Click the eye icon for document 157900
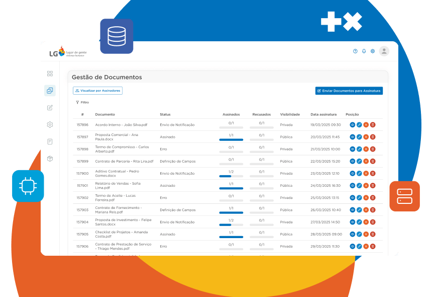Image resolution: width=439 pixels, height=297 pixels. click(x=352, y=174)
